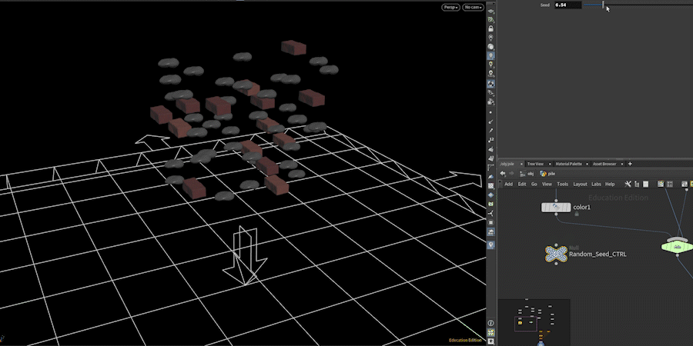Add a new pane tab with plus
Viewport: 693px width, 346px height.
(630, 164)
